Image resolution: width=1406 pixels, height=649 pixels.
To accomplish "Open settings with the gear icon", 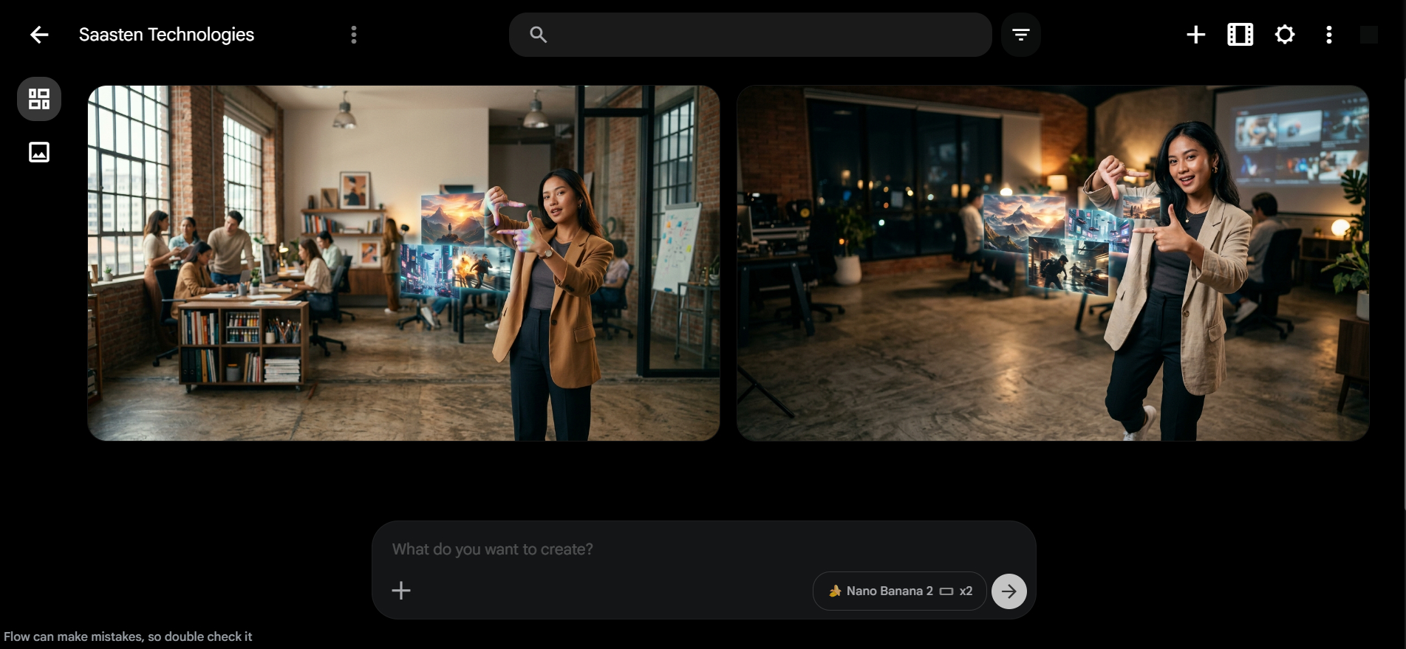I will point(1284,35).
